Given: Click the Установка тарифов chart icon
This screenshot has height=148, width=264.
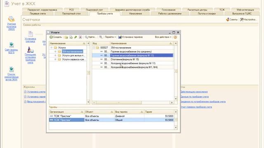Looking at the screenshot, I should coord(120,37).
